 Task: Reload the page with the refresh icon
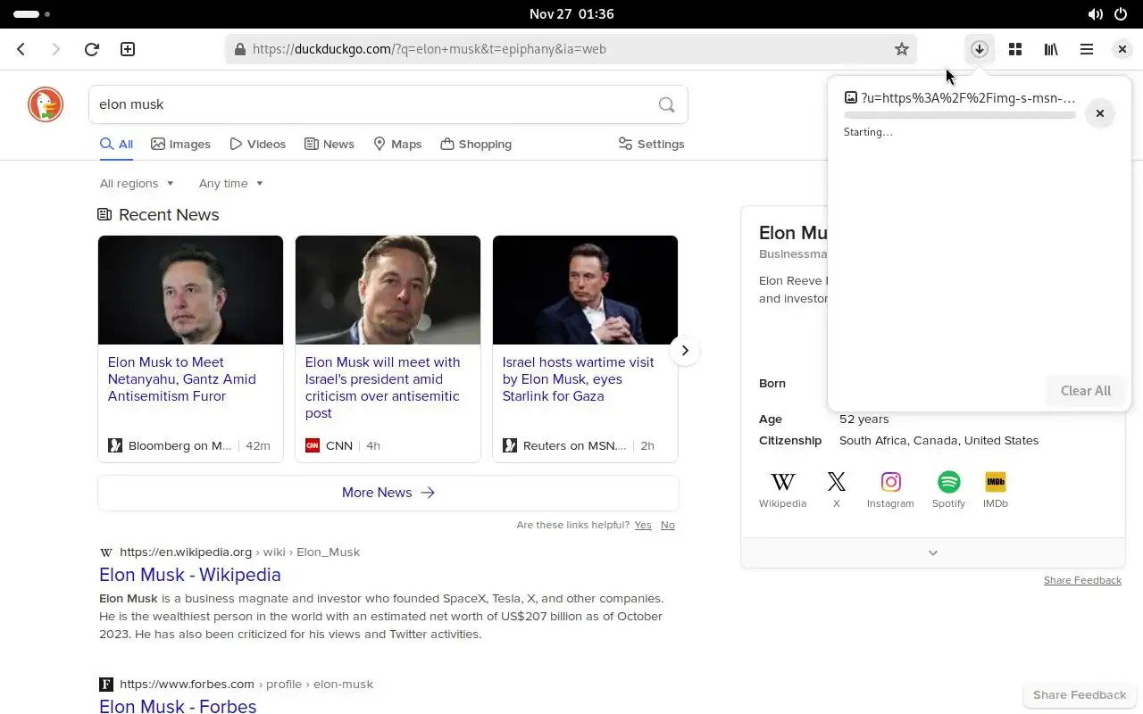[91, 49]
